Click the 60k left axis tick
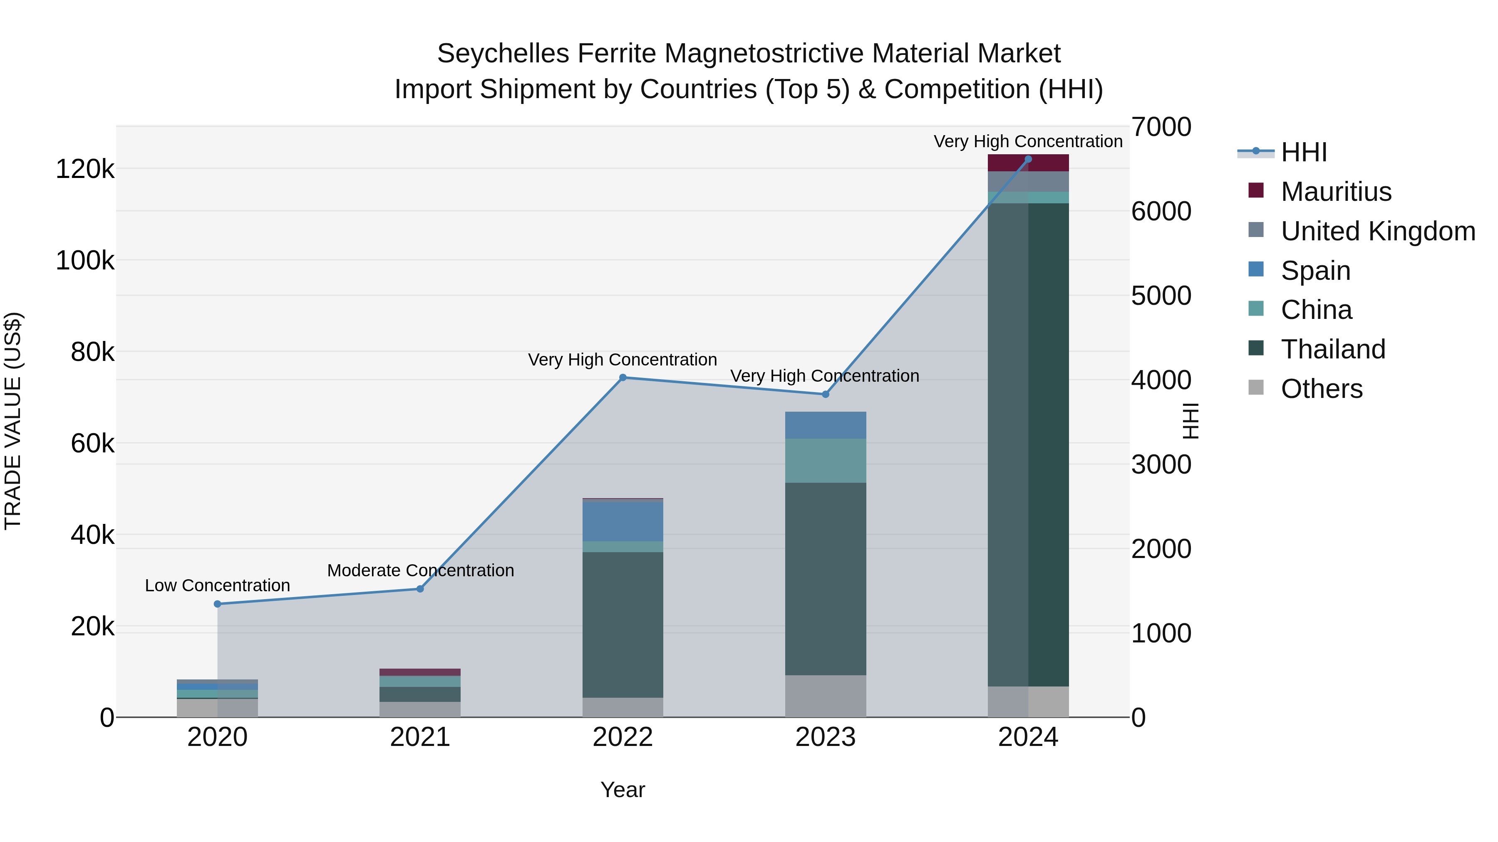The height and width of the screenshot is (842, 1498). pyautogui.click(x=92, y=443)
